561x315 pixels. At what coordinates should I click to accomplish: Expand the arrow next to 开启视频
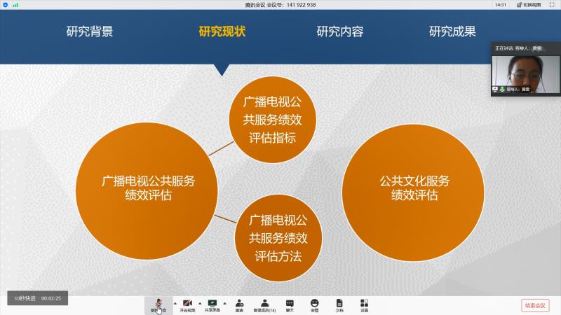click(200, 302)
